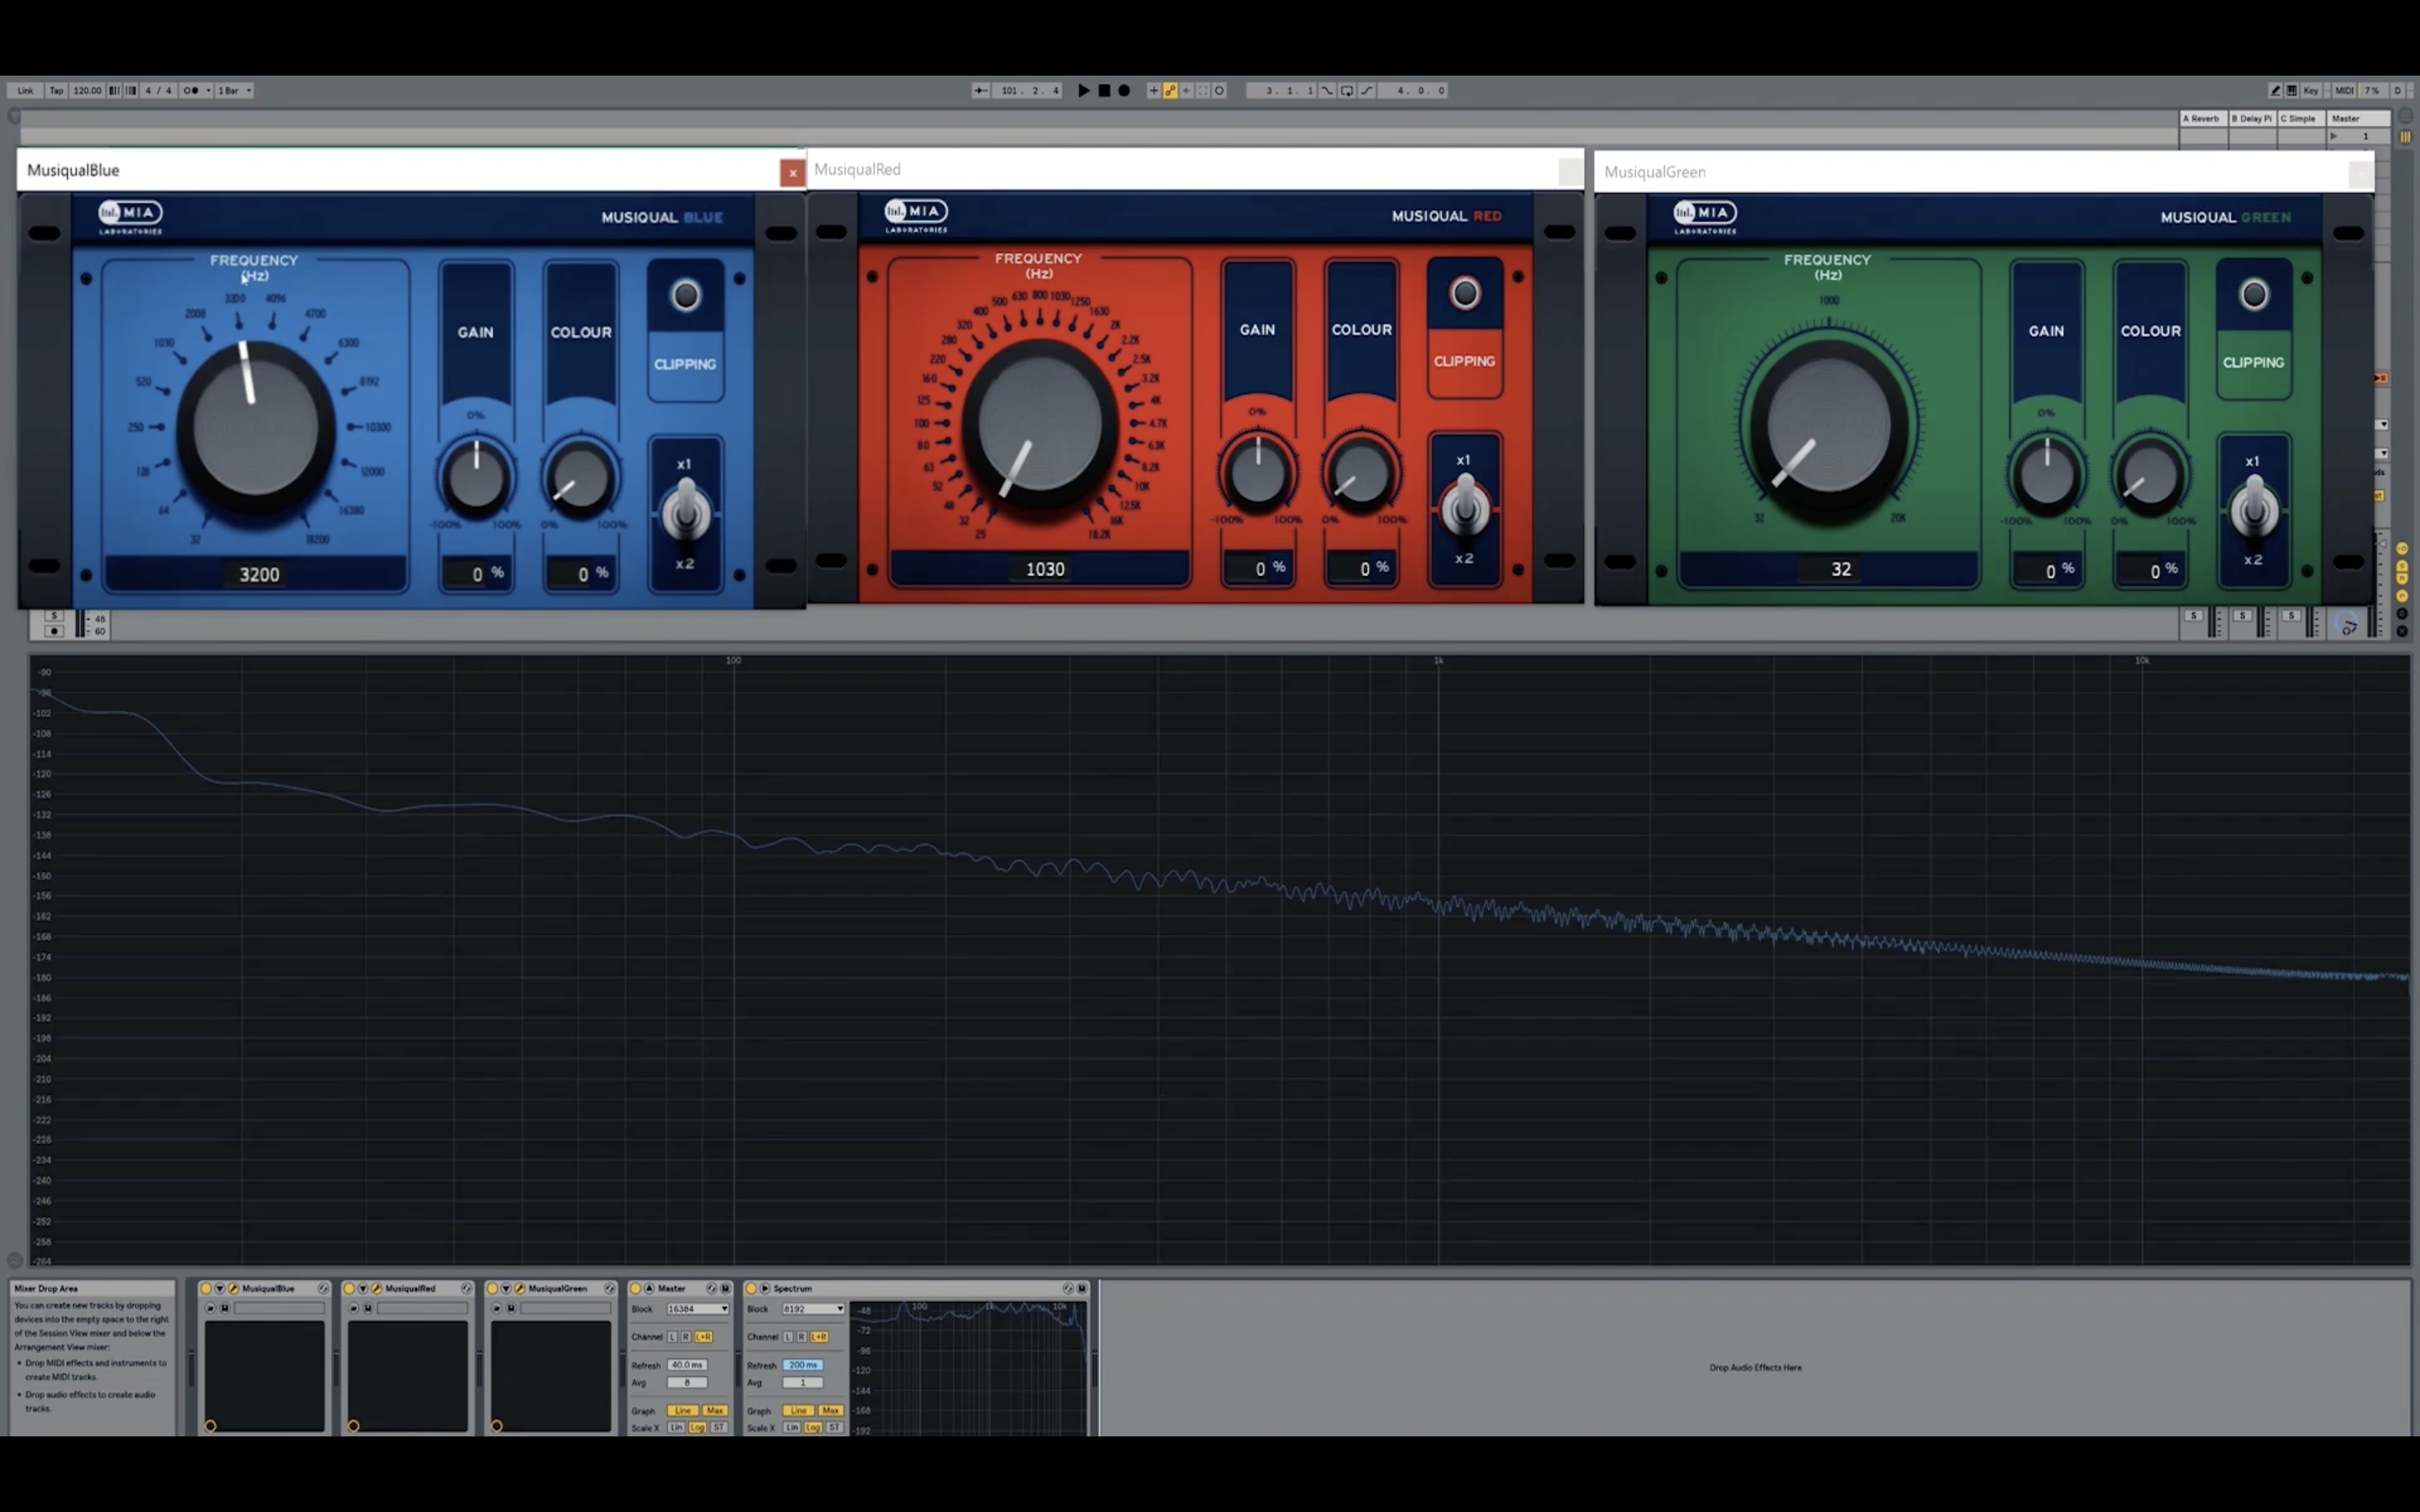Viewport: 2420px width, 1512px height.
Task: Toggle the Punch-In switch icon
Action: pyautogui.click(x=1328, y=90)
